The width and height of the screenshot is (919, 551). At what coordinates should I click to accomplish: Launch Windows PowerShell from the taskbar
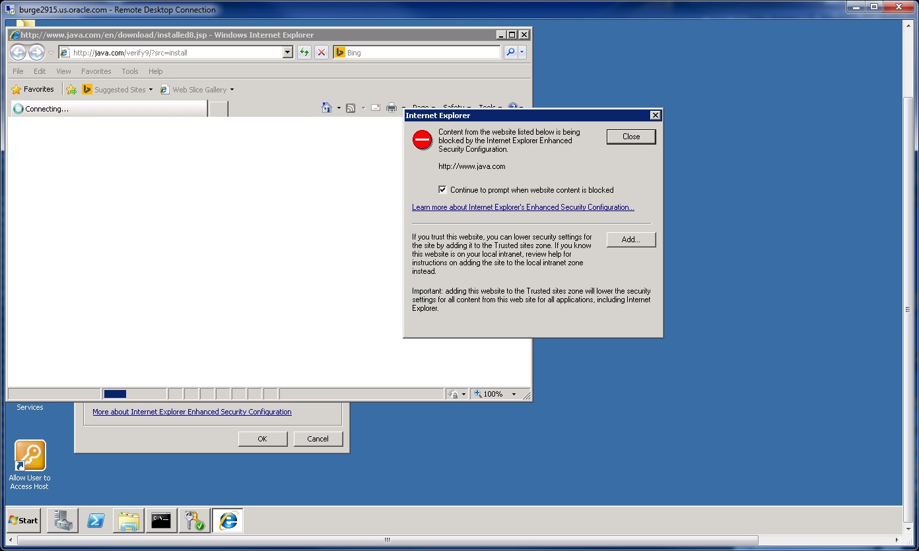(96, 521)
